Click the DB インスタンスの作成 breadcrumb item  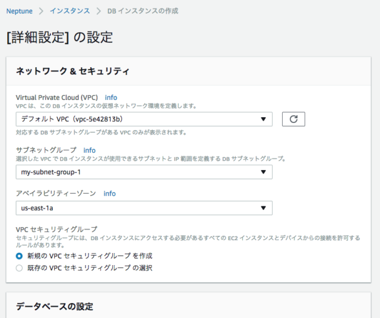tap(142, 11)
